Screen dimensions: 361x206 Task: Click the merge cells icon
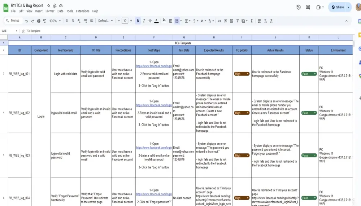tap(177, 21)
